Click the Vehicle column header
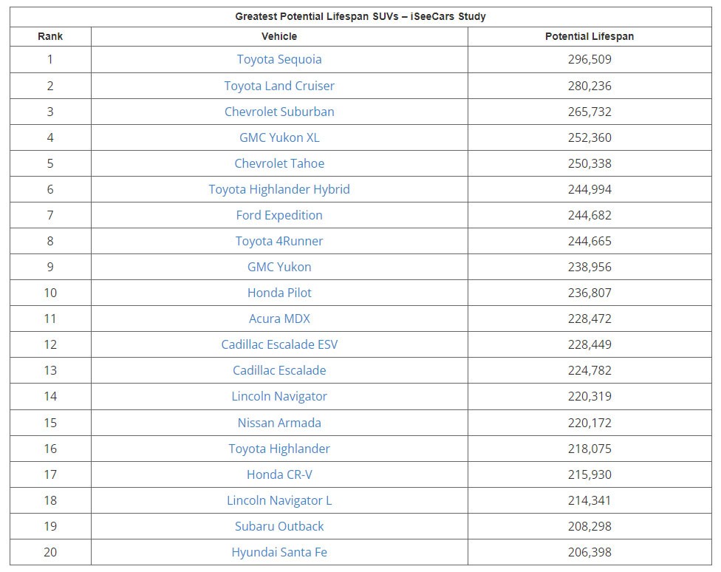This screenshot has height=572, width=721. pyautogui.click(x=279, y=36)
